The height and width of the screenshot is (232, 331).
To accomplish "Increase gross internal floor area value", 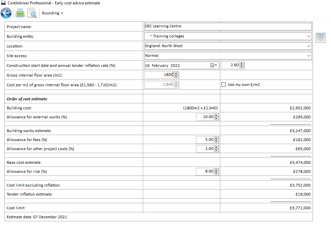I will [x=176, y=74].
